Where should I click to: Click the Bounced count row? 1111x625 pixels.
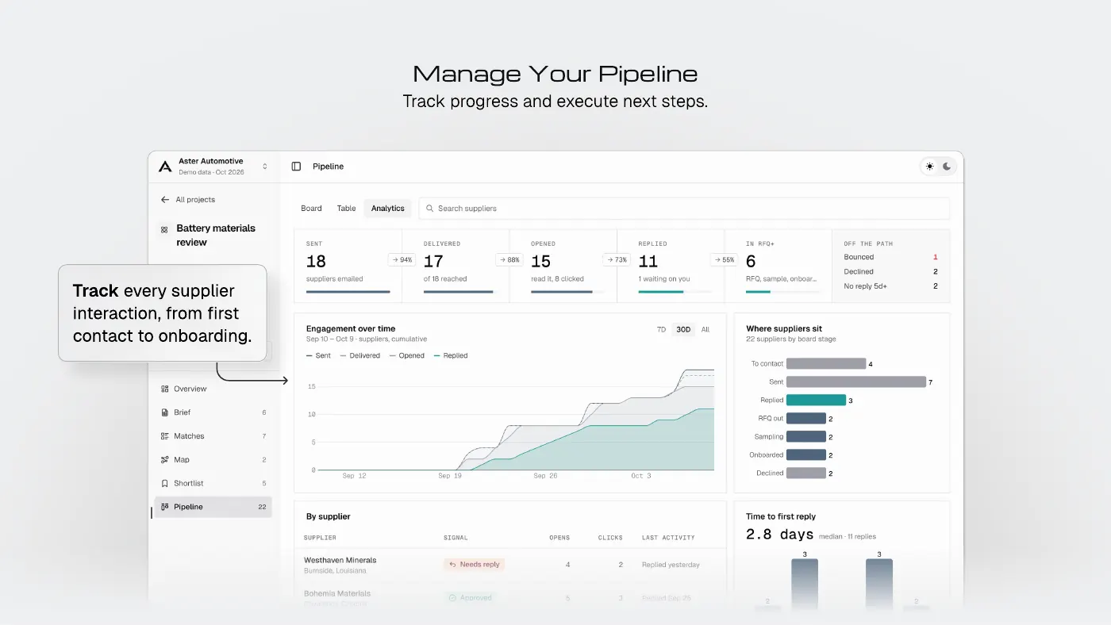tap(890, 257)
